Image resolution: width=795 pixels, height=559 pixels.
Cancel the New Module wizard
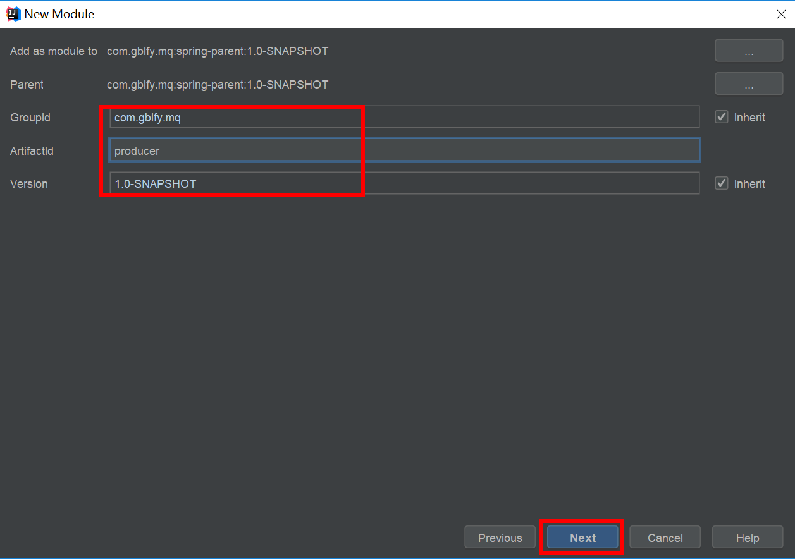click(x=665, y=537)
